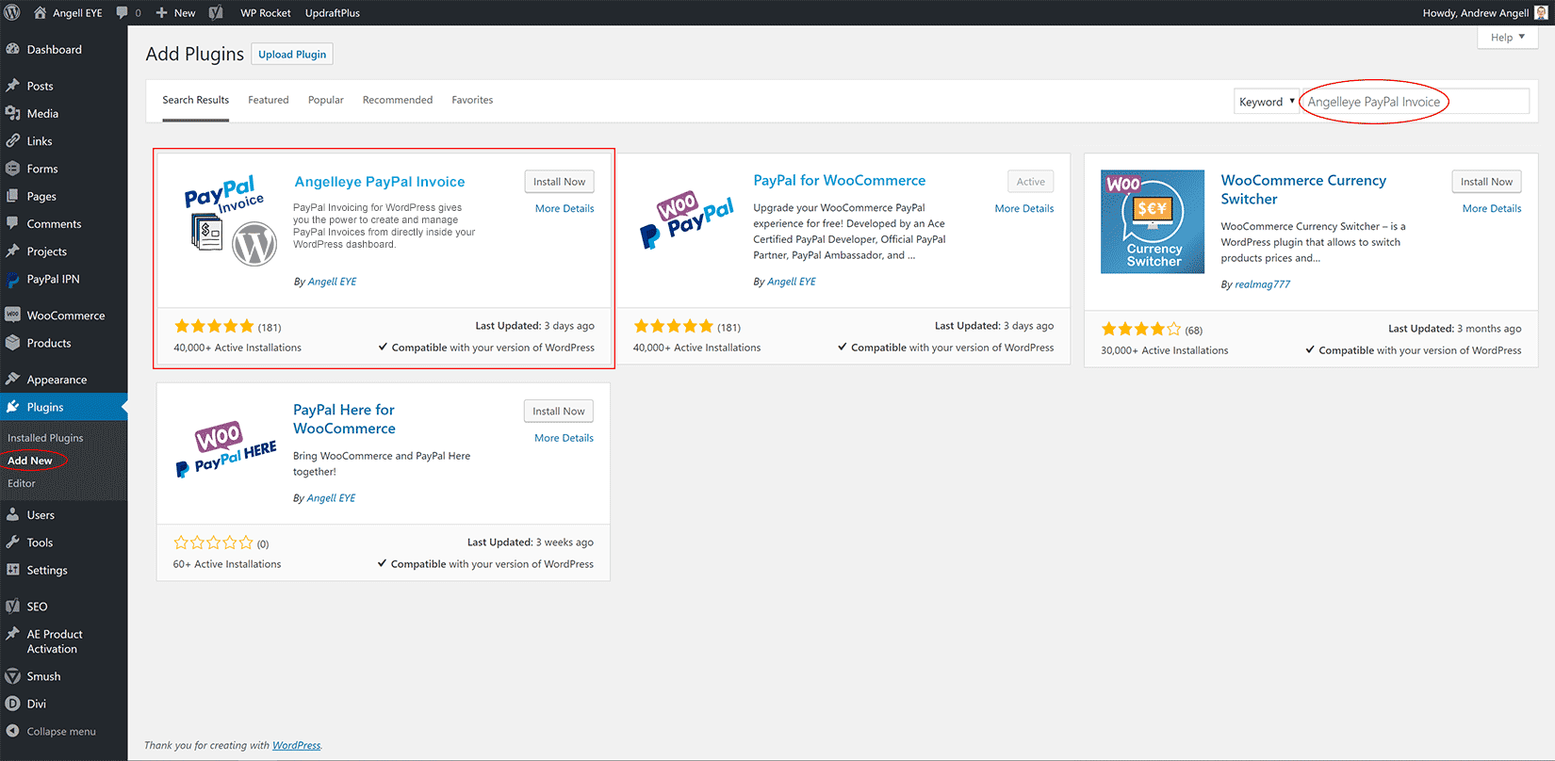The height and width of the screenshot is (761, 1555).
Task: Open the plugin Editor submenu item
Action: pos(22,483)
